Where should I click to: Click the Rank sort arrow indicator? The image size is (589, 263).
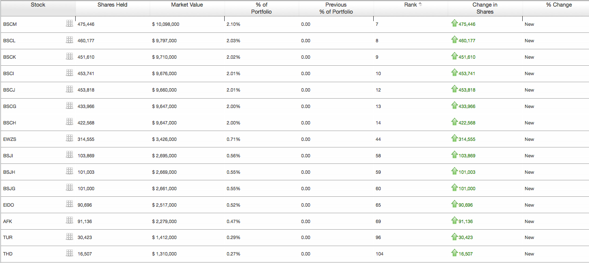click(x=420, y=4)
